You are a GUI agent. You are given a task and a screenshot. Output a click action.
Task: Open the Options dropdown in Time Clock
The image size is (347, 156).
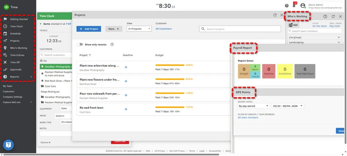45,143
